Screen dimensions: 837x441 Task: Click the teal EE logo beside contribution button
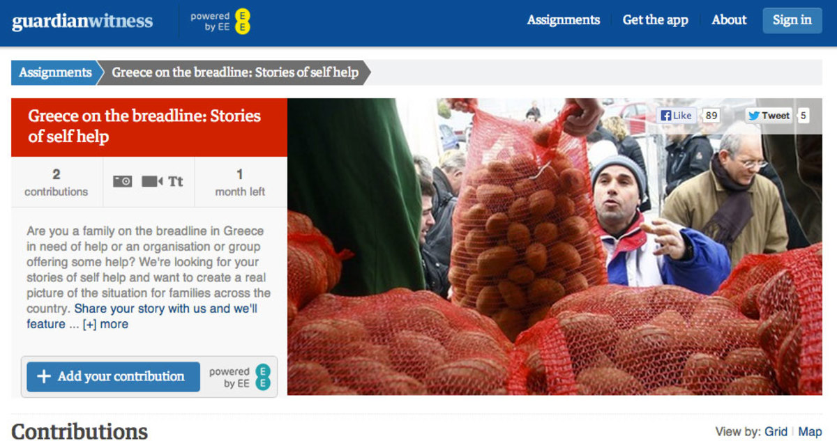(x=262, y=377)
